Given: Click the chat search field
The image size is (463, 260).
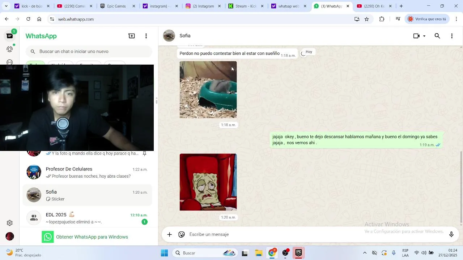Looking at the screenshot, I should click(x=89, y=51).
